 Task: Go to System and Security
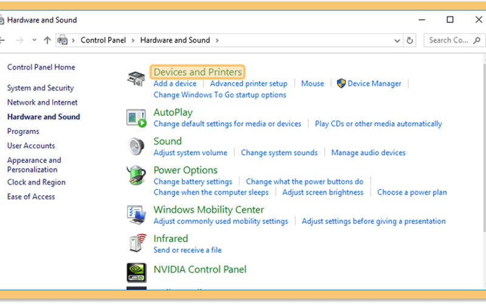(41, 88)
